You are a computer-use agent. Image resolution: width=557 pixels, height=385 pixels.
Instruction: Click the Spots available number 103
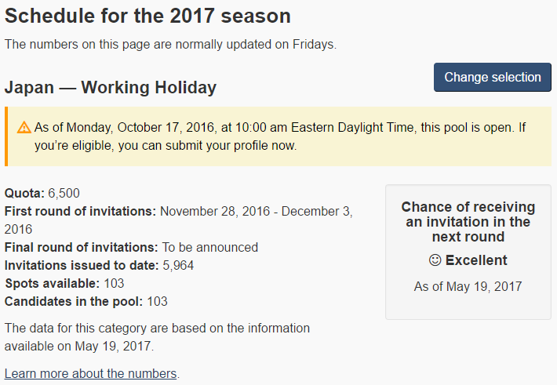(114, 283)
